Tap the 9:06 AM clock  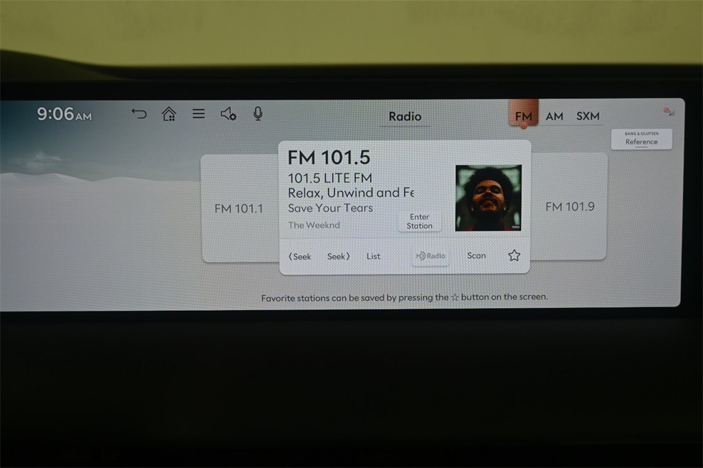click(x=64, y=115)
